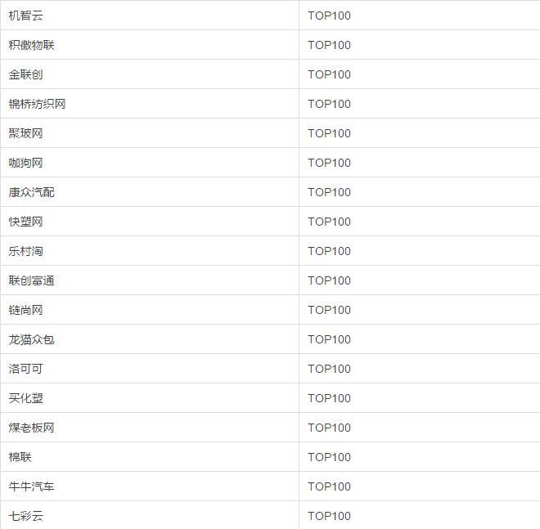
Task: Select the 龙猫众包 company name
Action: coord(32,339)
